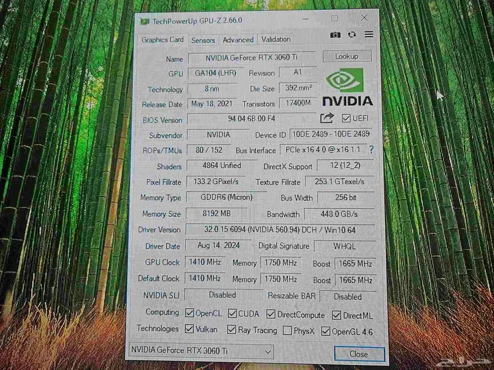The width and height of the screenshot is (494, 370).
Task: Click the Digital Signature value WHQL
Action: point(345,246)
